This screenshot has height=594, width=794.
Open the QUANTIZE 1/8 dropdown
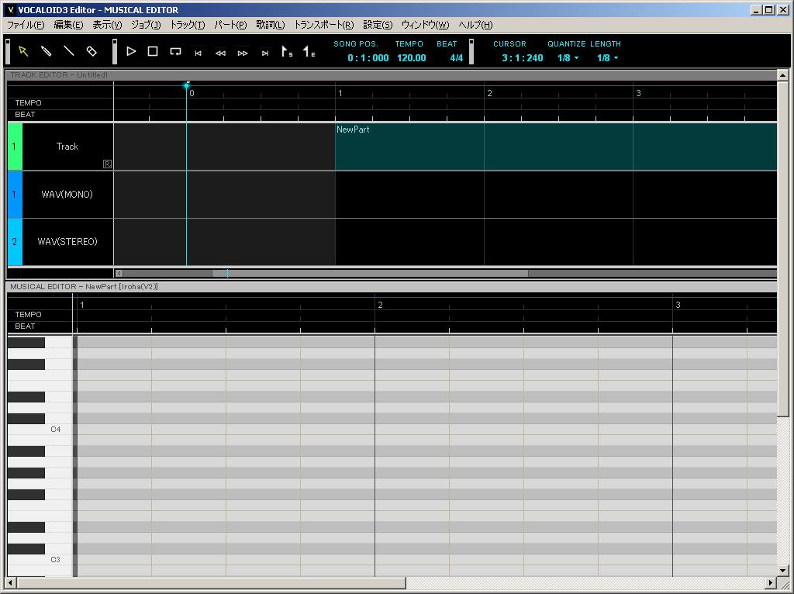pyautogui.click(x=568, y=57)
